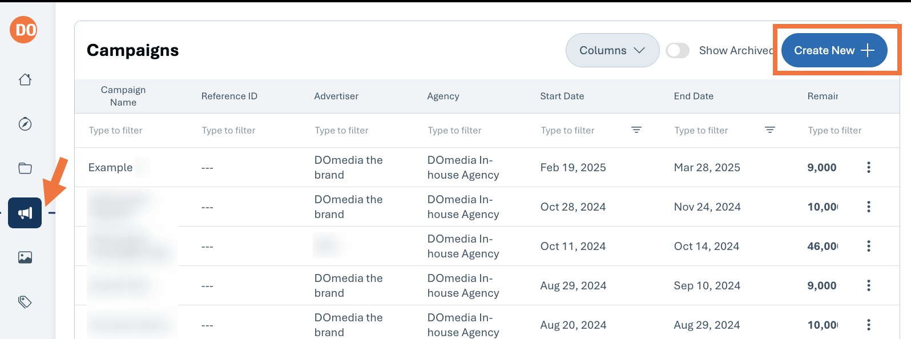Image resolution: width=911 pixels, height=339 pixels.
Task: Open row actions for Oct 11, 2024 campaign
Action: 869,246
